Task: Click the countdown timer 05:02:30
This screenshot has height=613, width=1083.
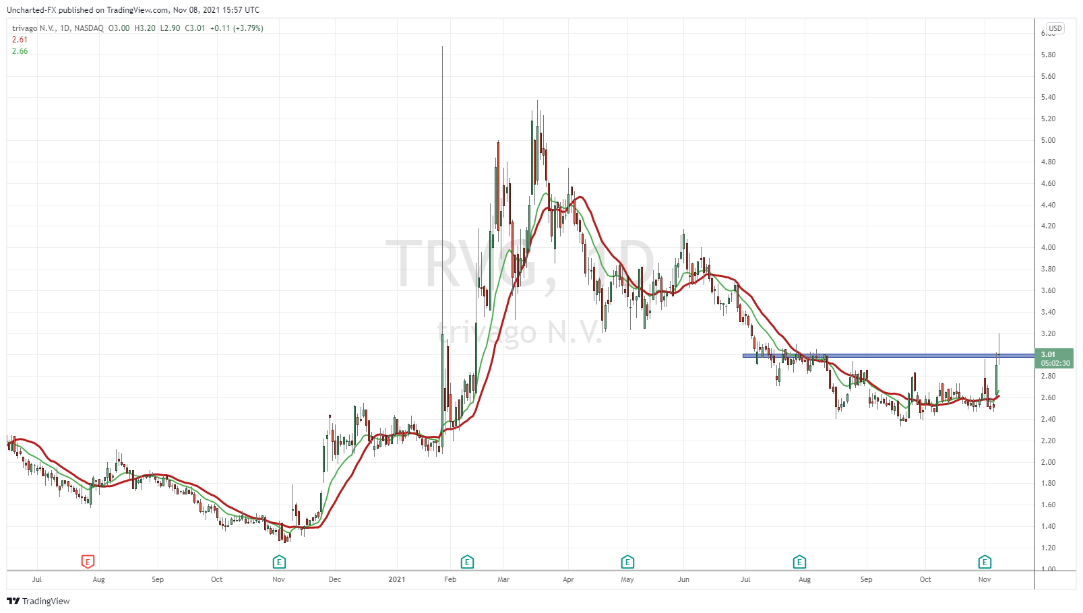Action: click(x=1055, y=363)
